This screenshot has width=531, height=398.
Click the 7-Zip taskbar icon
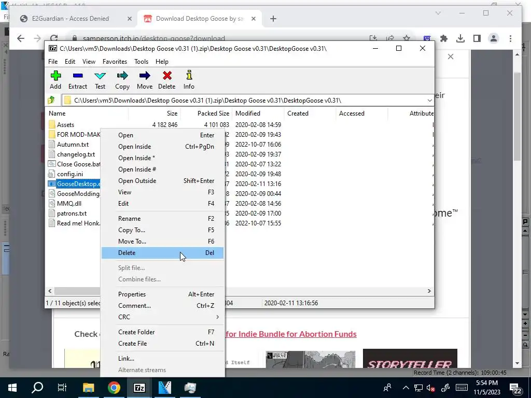[139, 388]
